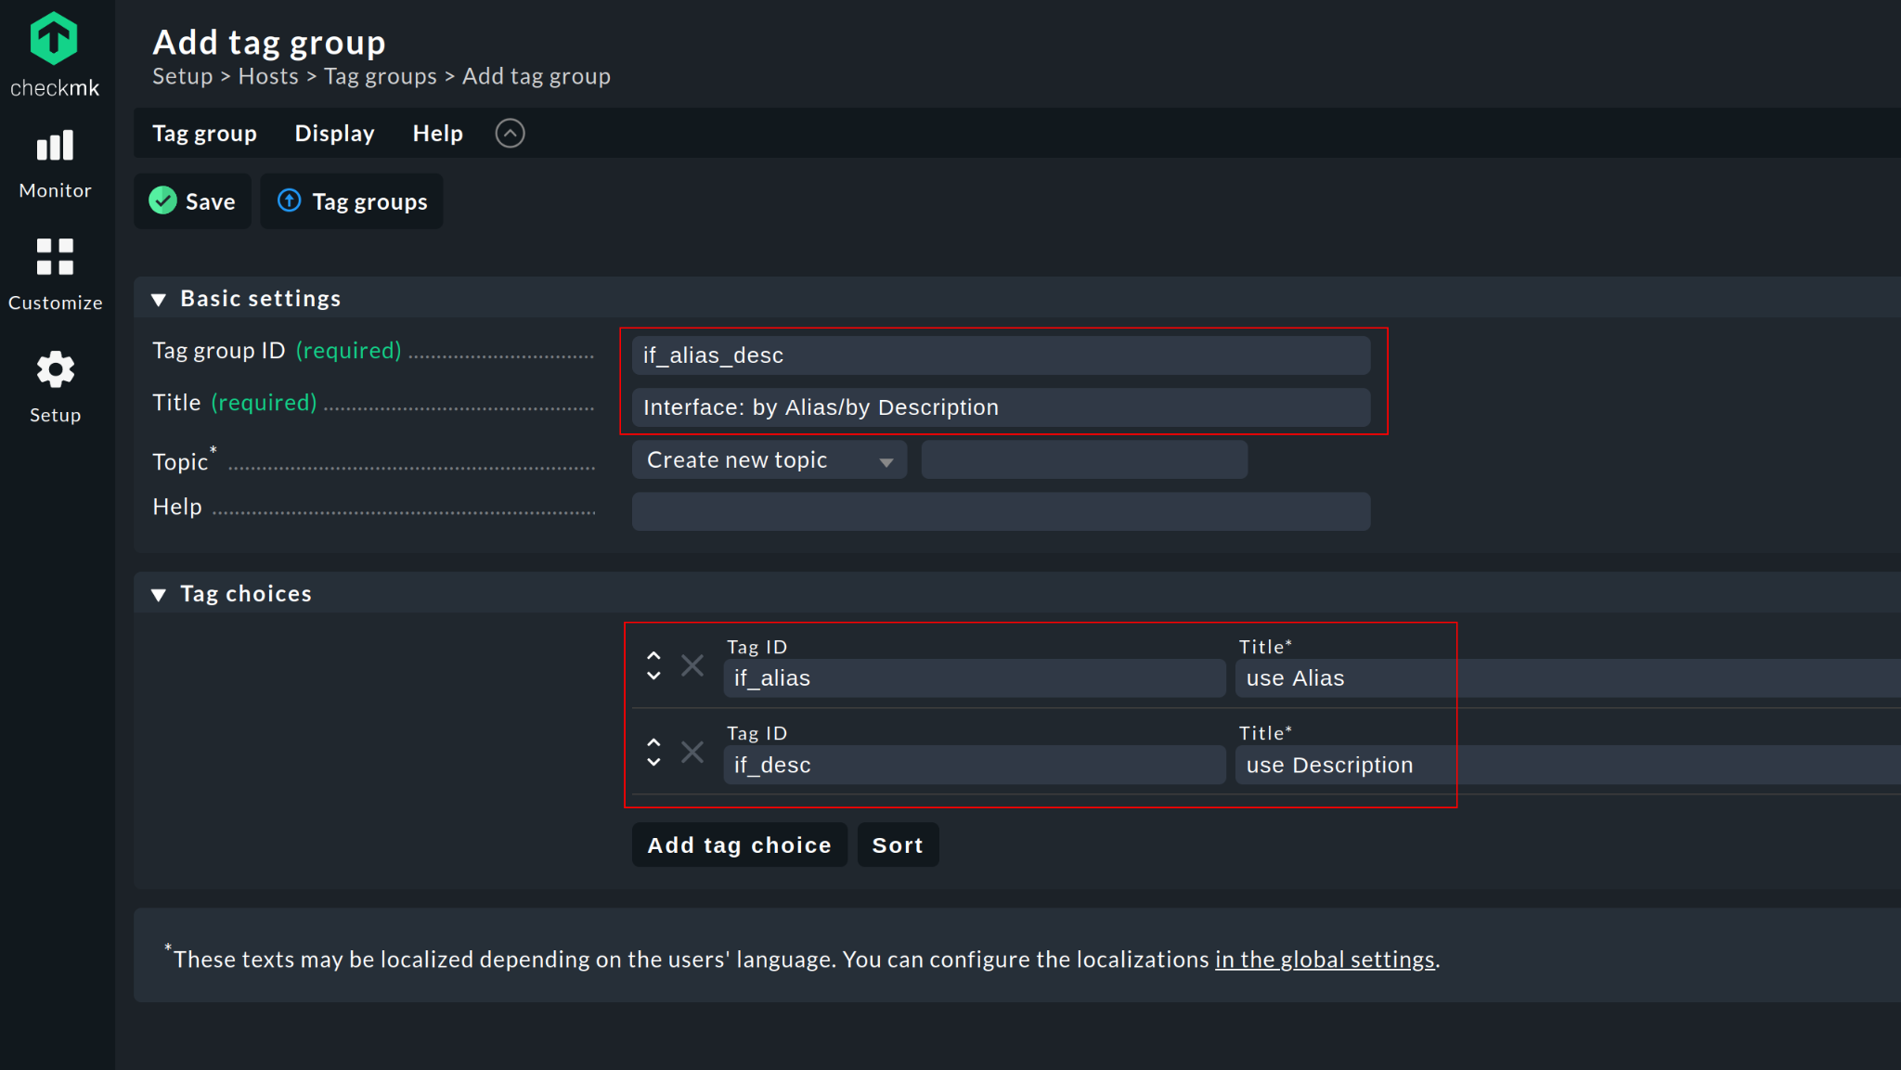Screen dimensions: 1901x1070
Task: Open the Create new topic dropdown
Action: [x=769, y=460]
